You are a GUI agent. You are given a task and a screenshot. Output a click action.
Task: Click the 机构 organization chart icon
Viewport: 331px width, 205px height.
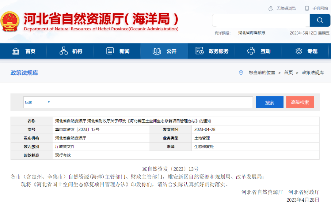(63, 51)
